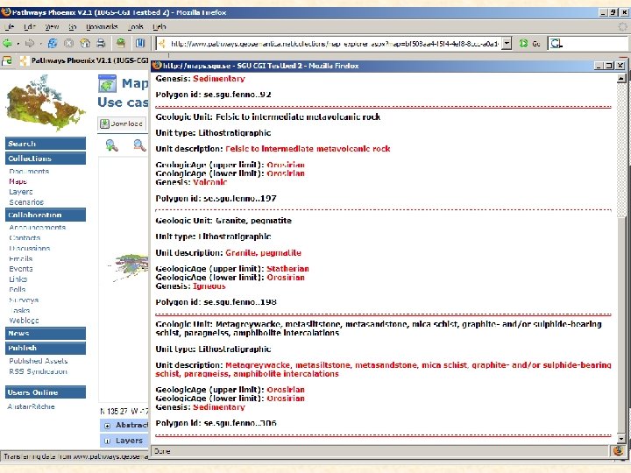Viewport: 631px width, 473px height.
Task: Click polygon id se.sgu.fenno..197 text
Action: pyautogui.click(x=216, y=198)
